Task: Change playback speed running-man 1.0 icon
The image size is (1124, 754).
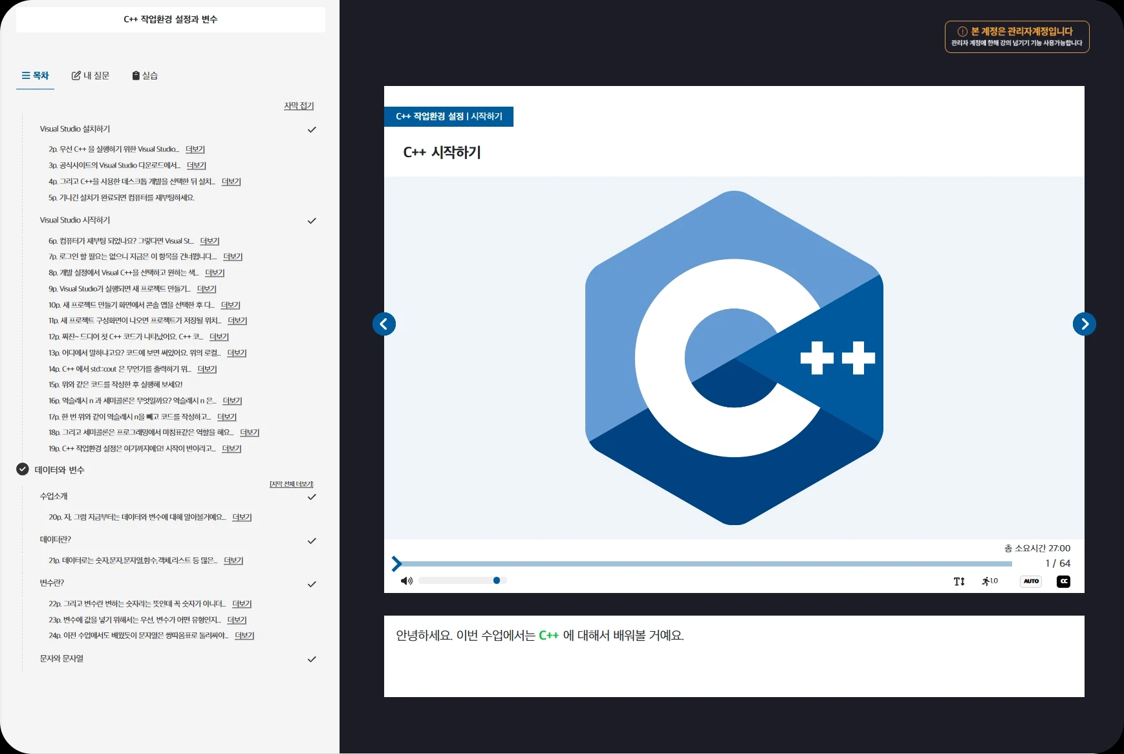Action: tap(989, 581)
